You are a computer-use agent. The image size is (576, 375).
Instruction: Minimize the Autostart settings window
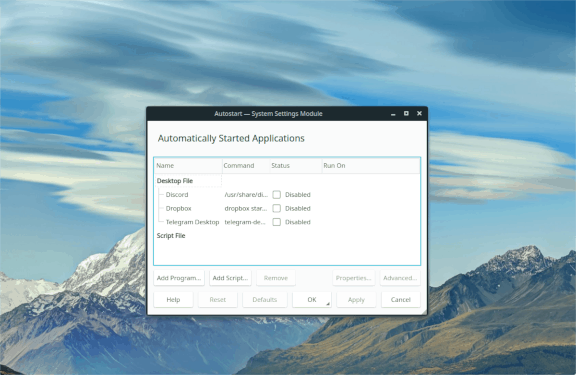pyautogui.click(x=393, y=114)
